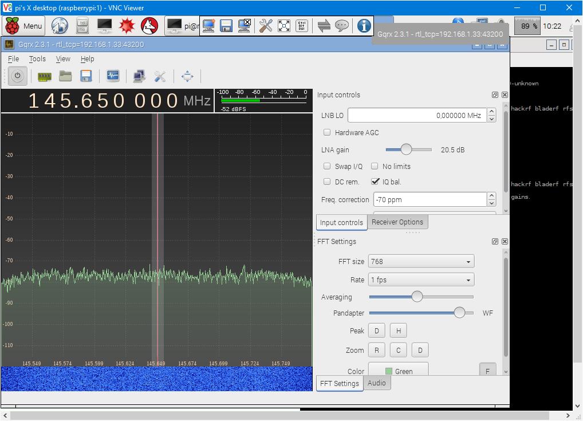Click Zoom reset R button
Viewport: 583px width, 421px height.
click(x=377, y=350)
